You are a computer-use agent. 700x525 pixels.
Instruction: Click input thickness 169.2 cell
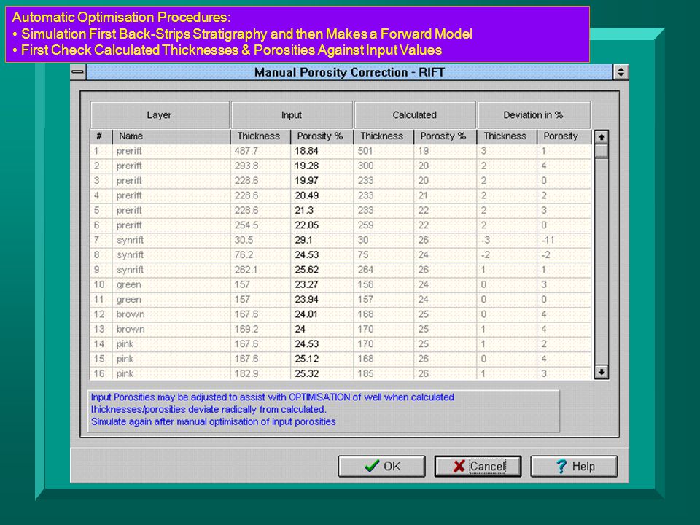[261, 329]
